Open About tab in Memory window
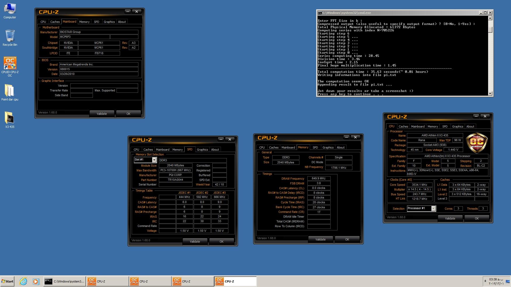 341,147
